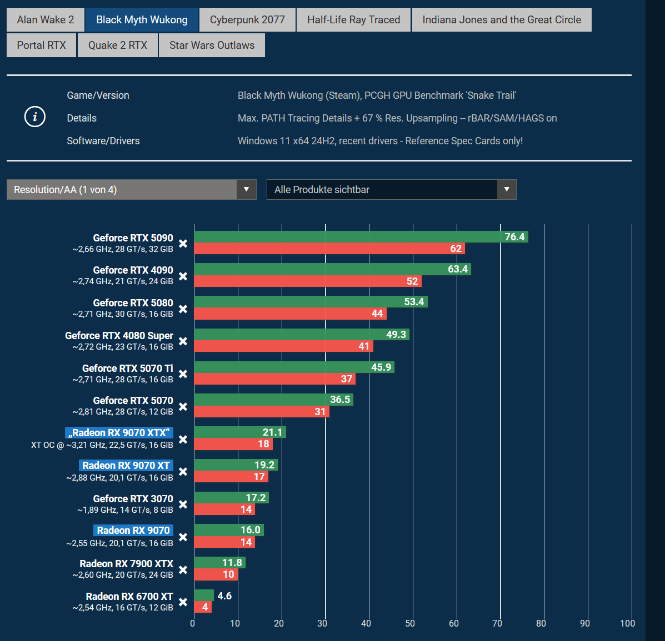Click the red 52 bar for RTX 4090

308,281
